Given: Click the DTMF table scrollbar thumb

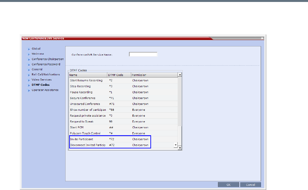Looking at the screenshot, I should pos(180,136).
